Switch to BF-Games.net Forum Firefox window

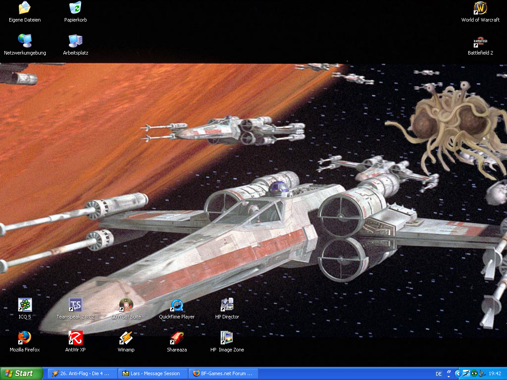(x=223, y=373)
